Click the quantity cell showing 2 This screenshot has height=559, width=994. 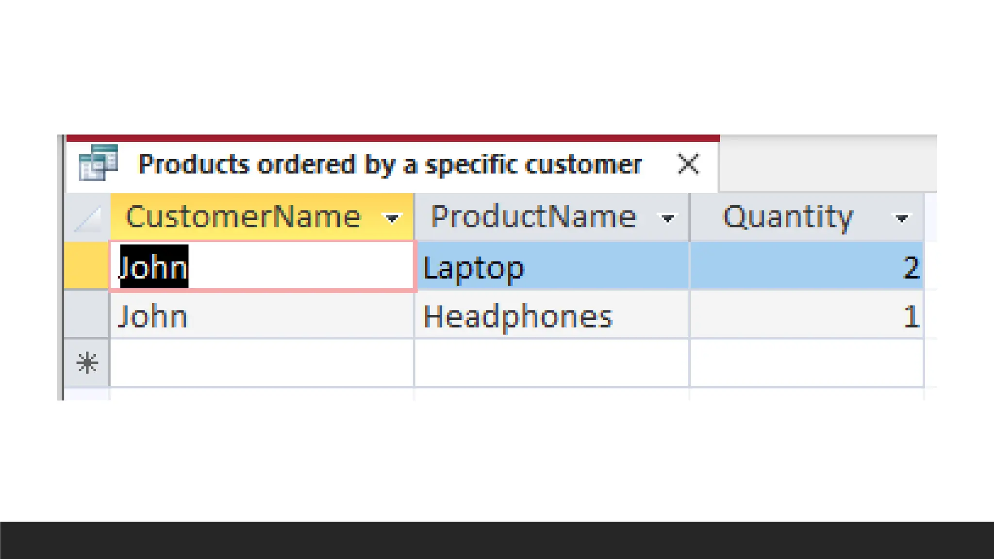806,266
